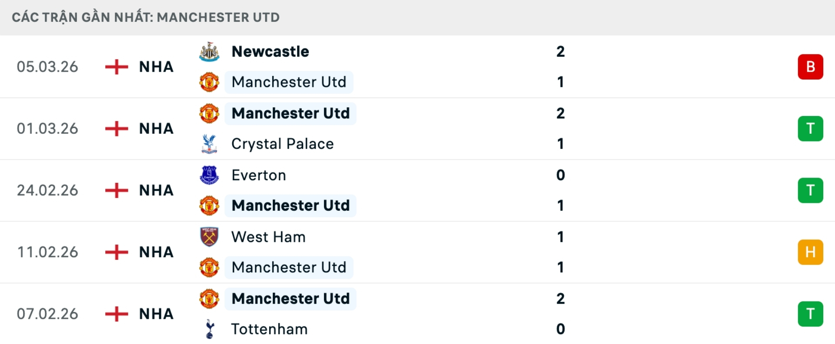Screen dimensions: 835x344
Task: Open the Newcastle team name link
Action: click(x=271, y=51)
